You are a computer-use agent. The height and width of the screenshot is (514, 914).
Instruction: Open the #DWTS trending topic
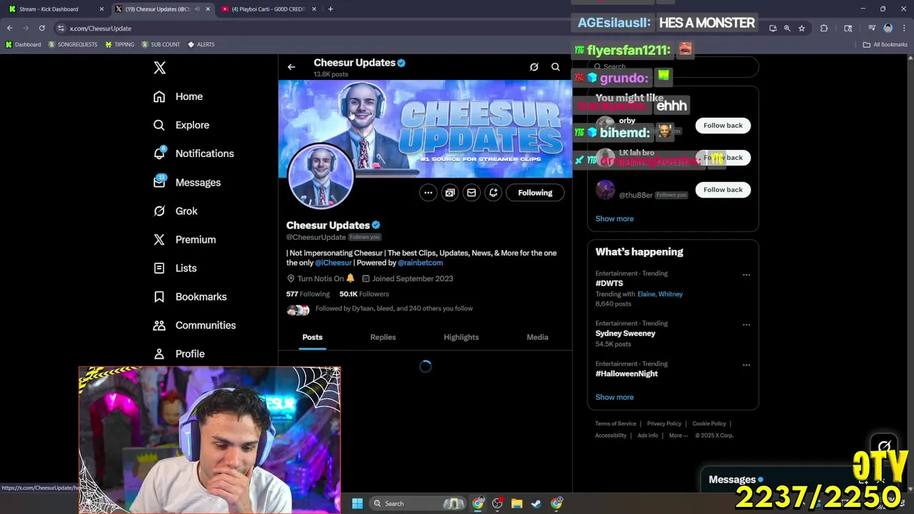point(609,283)
